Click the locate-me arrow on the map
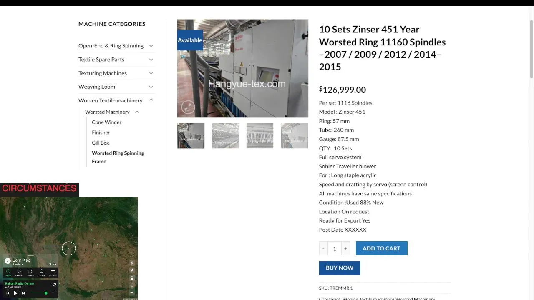Viewport: 534px width, 300px height. pos(132,270)
